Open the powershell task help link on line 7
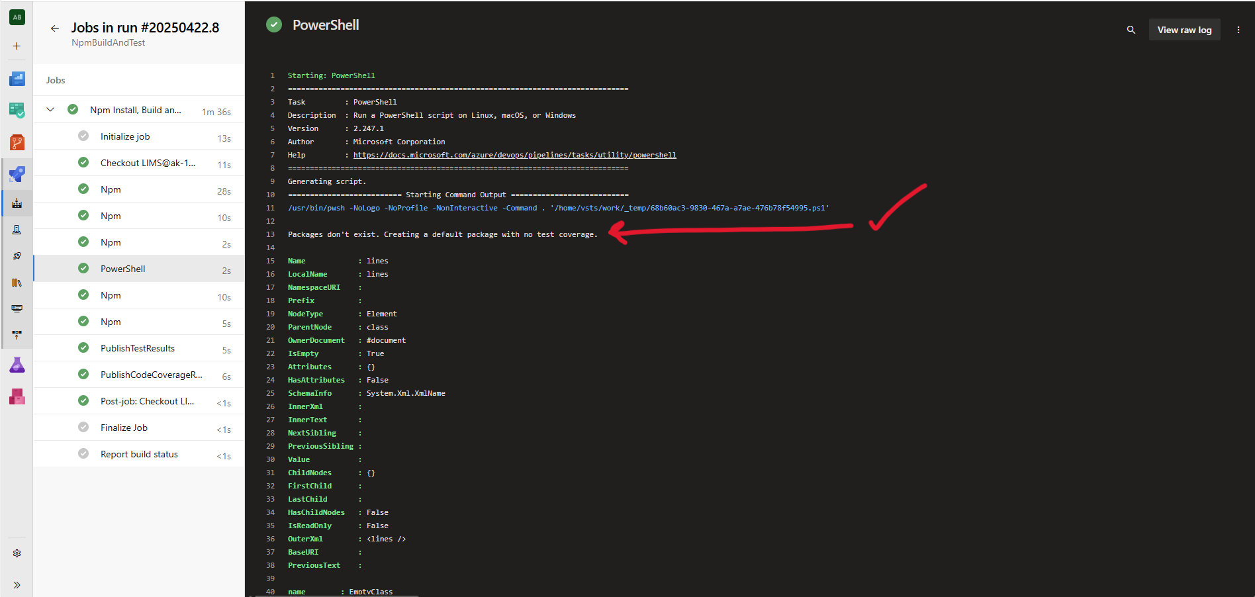 pyautogui.click(x=515, y=154)
